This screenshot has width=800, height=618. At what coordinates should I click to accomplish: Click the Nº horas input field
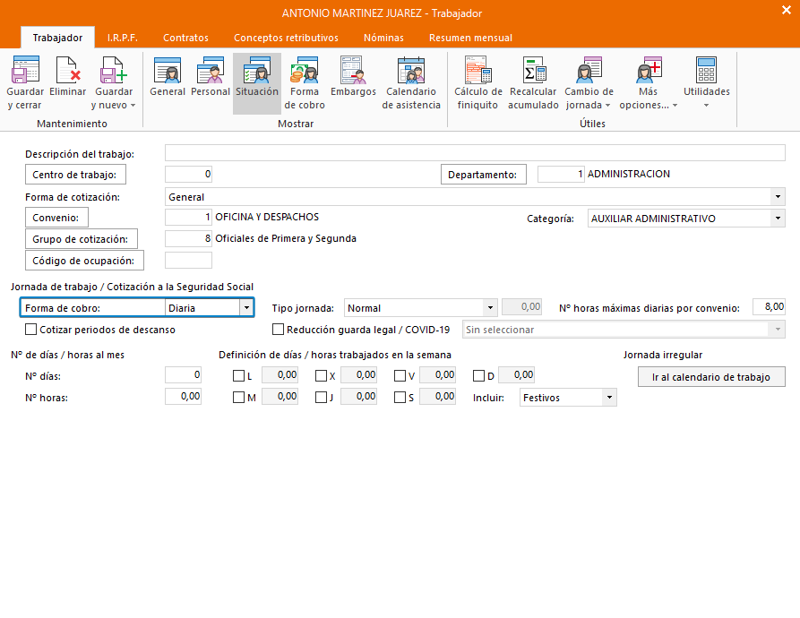coord(183,397)
